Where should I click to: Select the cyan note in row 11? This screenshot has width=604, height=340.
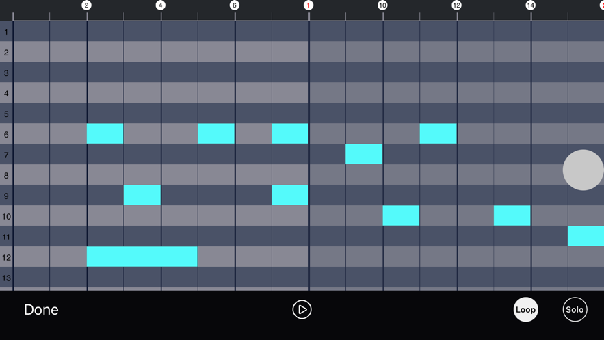[x=586, y=236]
